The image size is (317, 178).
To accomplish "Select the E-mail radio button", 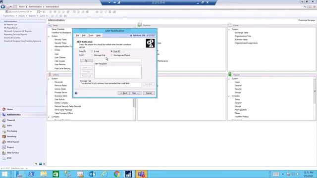I will pyautogui.click(x=92, y=51).
